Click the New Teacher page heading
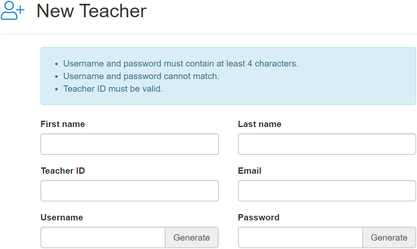This screenshot has height=249, width=417. (x=91, y=11)
